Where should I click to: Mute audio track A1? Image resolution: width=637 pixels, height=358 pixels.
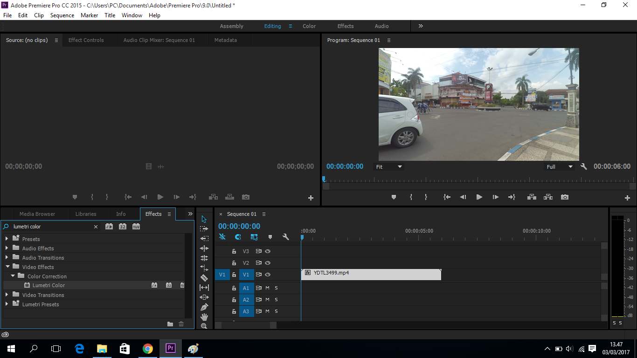[x=268, y=288]
